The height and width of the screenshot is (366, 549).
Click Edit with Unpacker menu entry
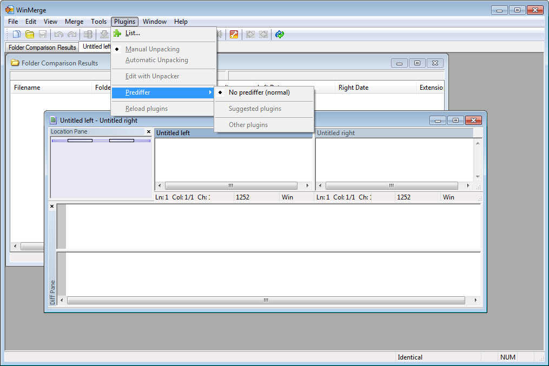click(163, 76)
